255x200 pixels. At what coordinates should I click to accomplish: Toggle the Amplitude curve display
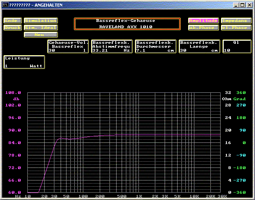(203, 21)
